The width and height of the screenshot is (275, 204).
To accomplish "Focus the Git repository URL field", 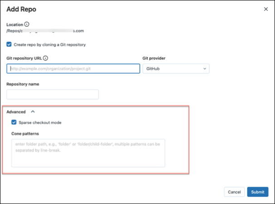I will point(73,69).
